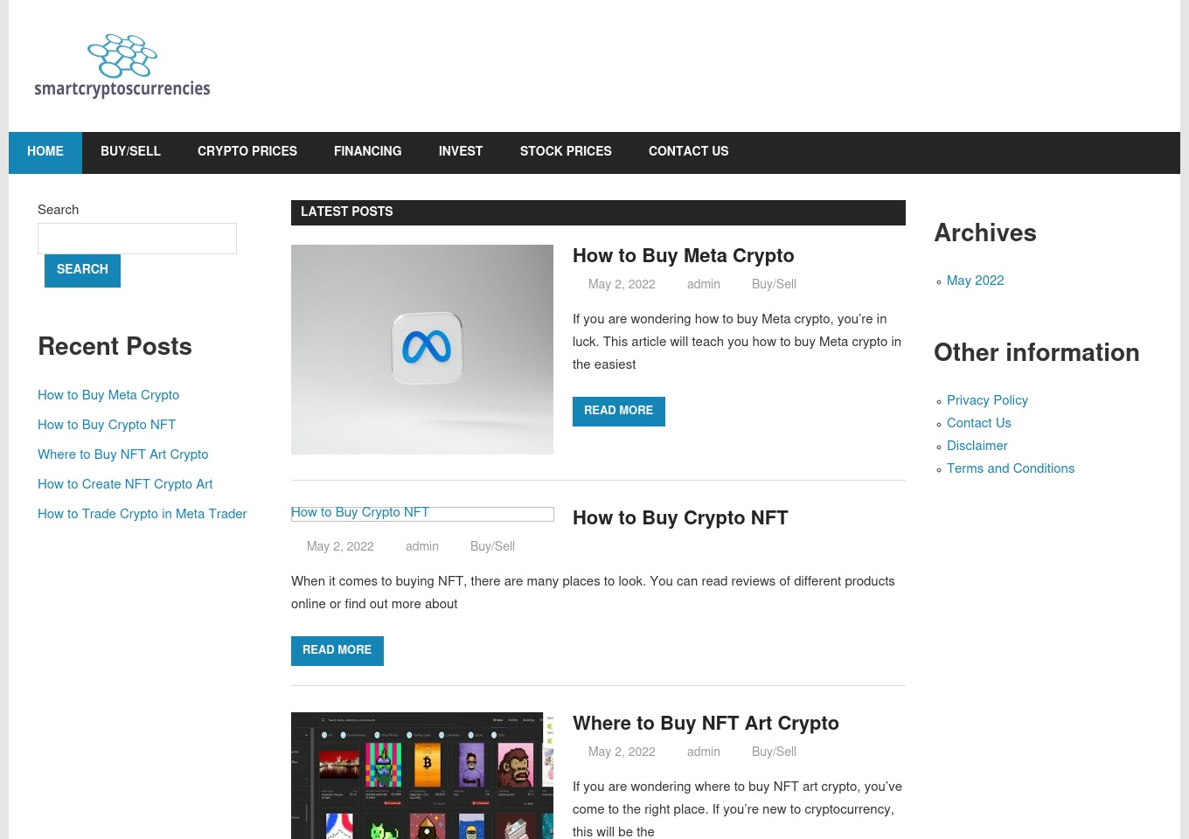Viewport: 1189px width, 839px height.
Task: Open the Home menu item
Action: [45, 152]
